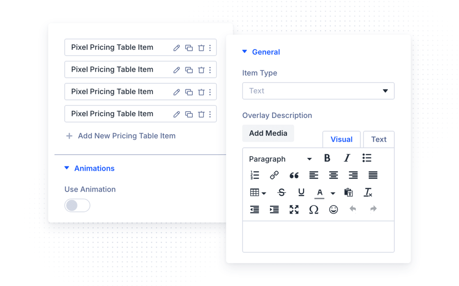Duplicate the fourth Pixel Pricing Table Item

click(x=189, y=114)
